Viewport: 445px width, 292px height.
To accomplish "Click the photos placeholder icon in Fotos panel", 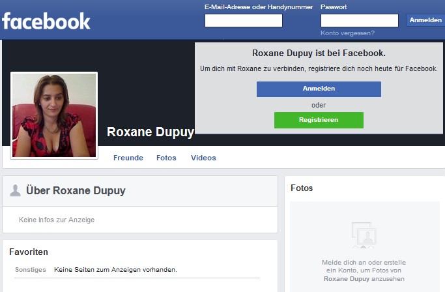I will (364, 235).
